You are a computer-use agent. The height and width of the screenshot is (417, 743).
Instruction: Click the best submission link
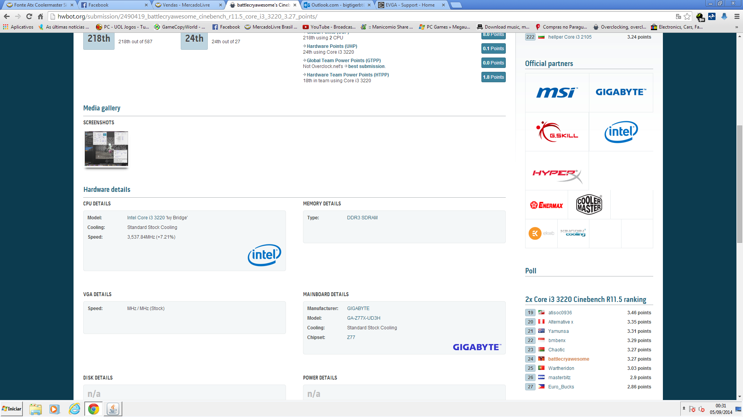click(366, 66)
